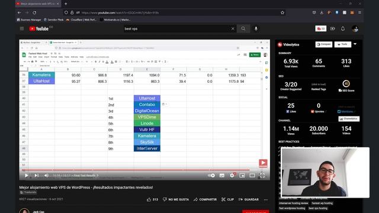Clear the 'best vps' search text
Screen dimensions: 379x213
(233, 29)
